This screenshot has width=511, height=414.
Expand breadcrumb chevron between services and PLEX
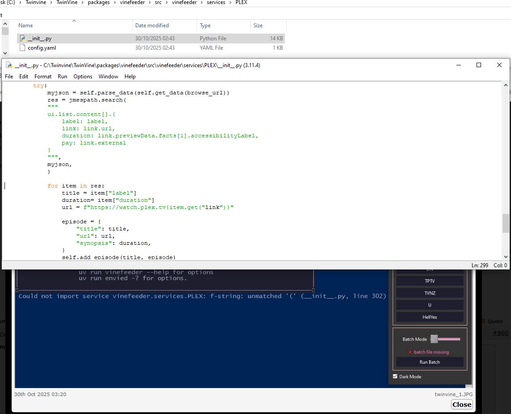pyautogui.click(x=230, y=3)
